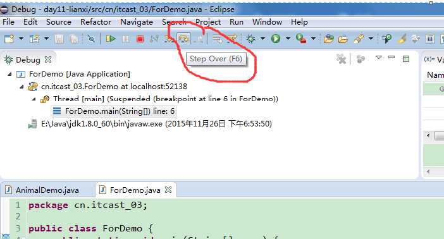This screenshot has height=239, width=444.
Task: Open the Debug launch dropdown arrow
Action: (x=262, y=39)
